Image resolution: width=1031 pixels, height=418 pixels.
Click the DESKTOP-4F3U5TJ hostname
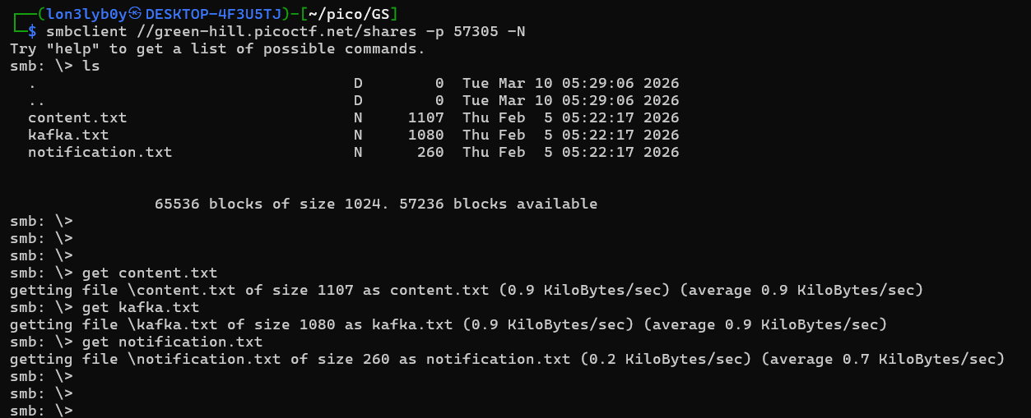(213, 14)
